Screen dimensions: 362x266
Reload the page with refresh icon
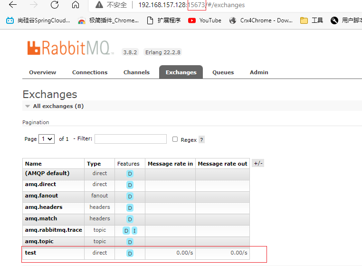55,5
